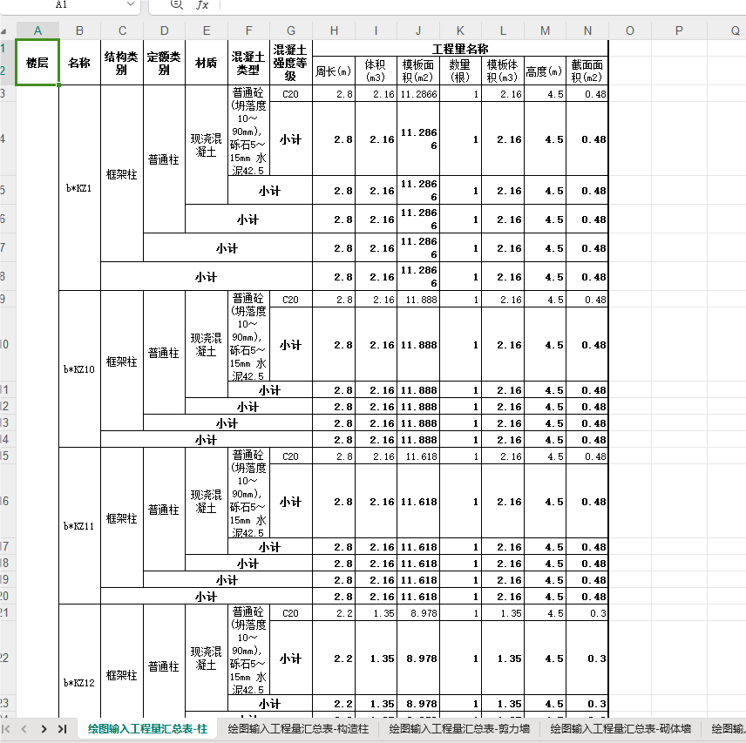Image resolution: width=746 pixels, height=743 pixels.
Task: Switch to the 绘图输入工程量汇总表-构造柱 sheet tab
Action: click(x=298, y=729)
